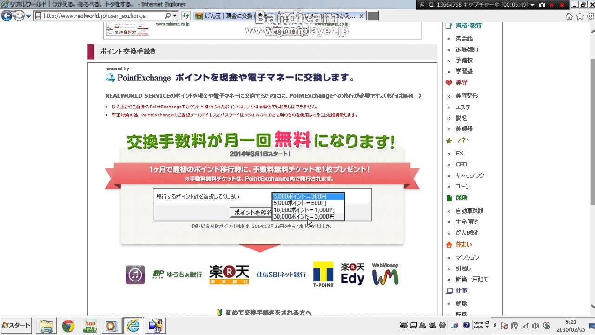Click the 楽天銀行 logo
The height and width of the screenshot is (335, 595).
click(x=229, y=275)
